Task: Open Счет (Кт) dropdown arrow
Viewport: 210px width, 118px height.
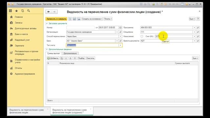Action: click(x=194, y=36)
